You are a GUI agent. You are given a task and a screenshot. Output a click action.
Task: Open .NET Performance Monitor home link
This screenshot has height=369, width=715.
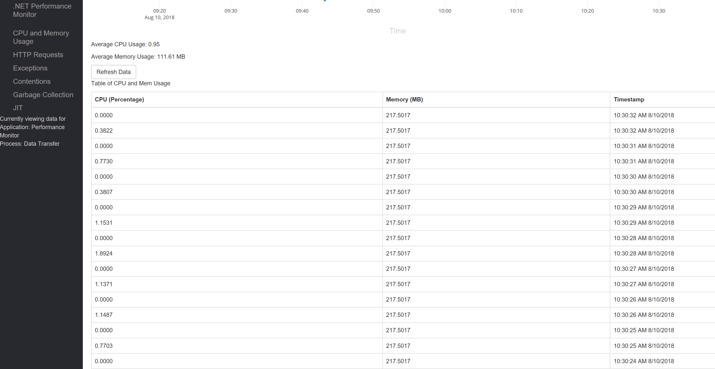(x=42, y=10)
